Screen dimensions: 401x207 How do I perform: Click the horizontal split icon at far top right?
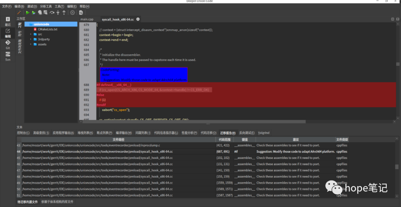click(398, 19)
